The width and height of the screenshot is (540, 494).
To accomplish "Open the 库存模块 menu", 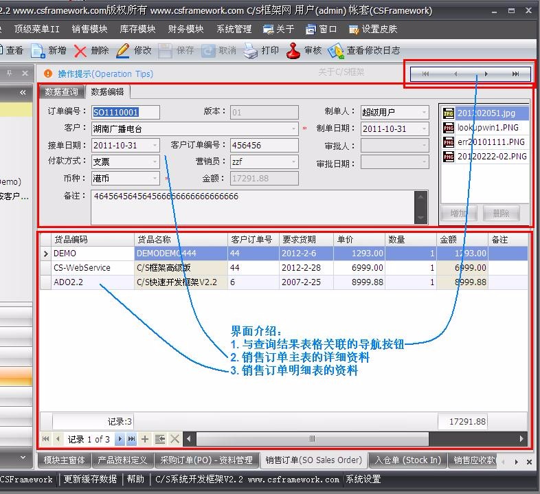I will point(137,30).
